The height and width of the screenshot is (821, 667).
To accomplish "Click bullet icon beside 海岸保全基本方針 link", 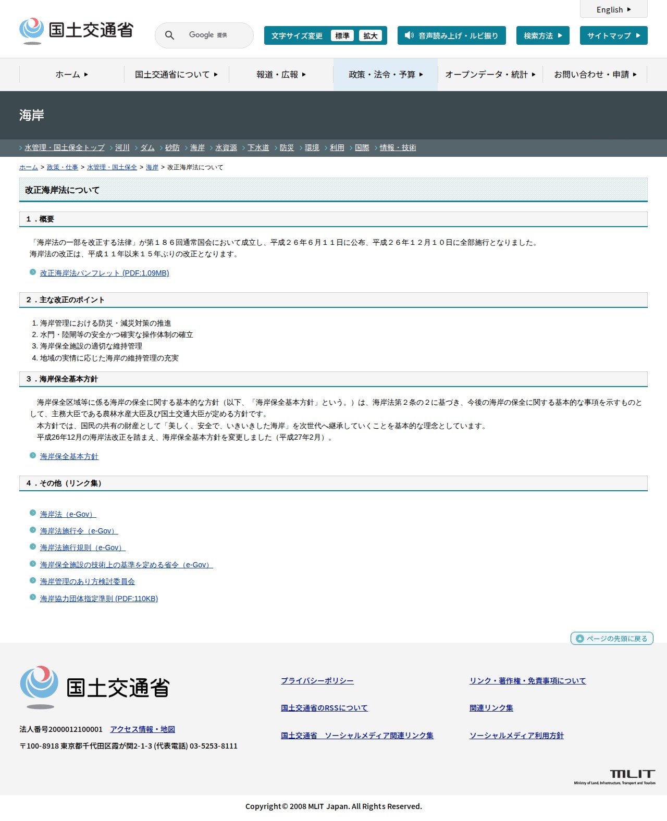I will click(x=33, y=455).
